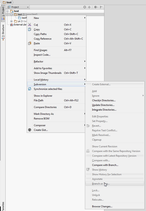Click the revert arrow icon beside Revert
Viewport: 146px width, 211px height.
point(88,126)
